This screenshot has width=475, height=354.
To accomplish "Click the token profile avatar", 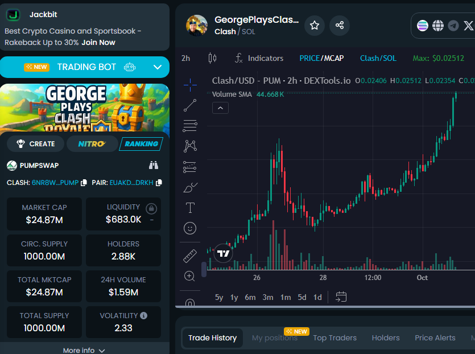I will coord(197,26).
